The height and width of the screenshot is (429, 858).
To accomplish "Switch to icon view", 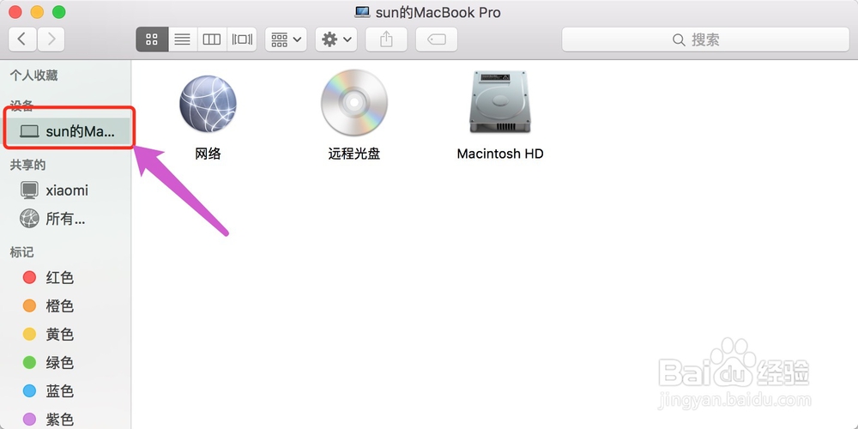I will 152,39.
